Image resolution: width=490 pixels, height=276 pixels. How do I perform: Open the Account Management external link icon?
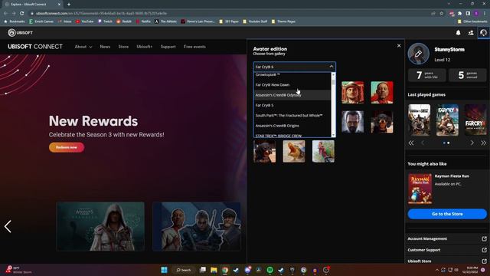click(484, 238)
